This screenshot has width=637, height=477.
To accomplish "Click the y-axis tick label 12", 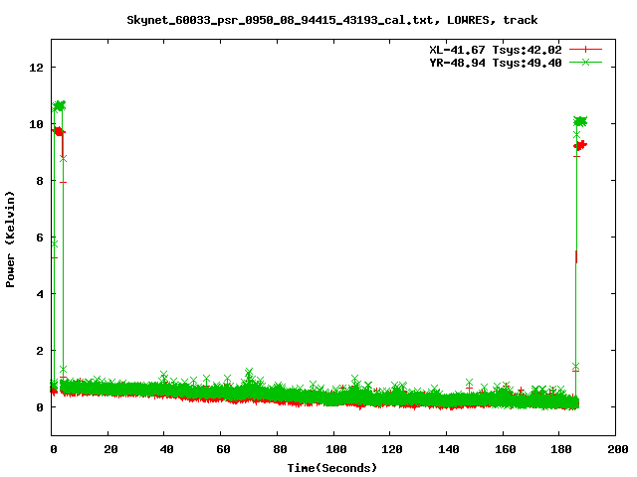I will [36, 68].
